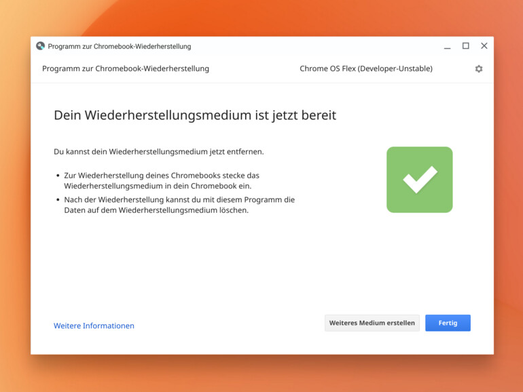
Task: Click the Fertig button
Action: click(448, 323)
